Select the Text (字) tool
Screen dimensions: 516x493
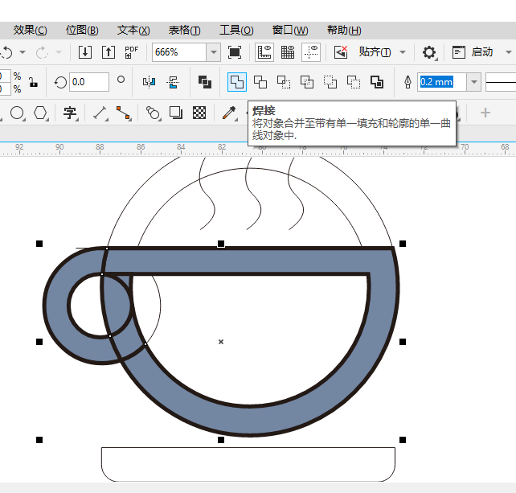pyautogui.click(x=70, y=113)
